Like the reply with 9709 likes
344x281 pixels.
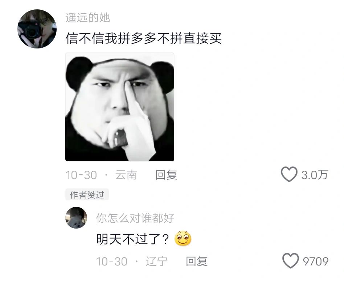290,261
